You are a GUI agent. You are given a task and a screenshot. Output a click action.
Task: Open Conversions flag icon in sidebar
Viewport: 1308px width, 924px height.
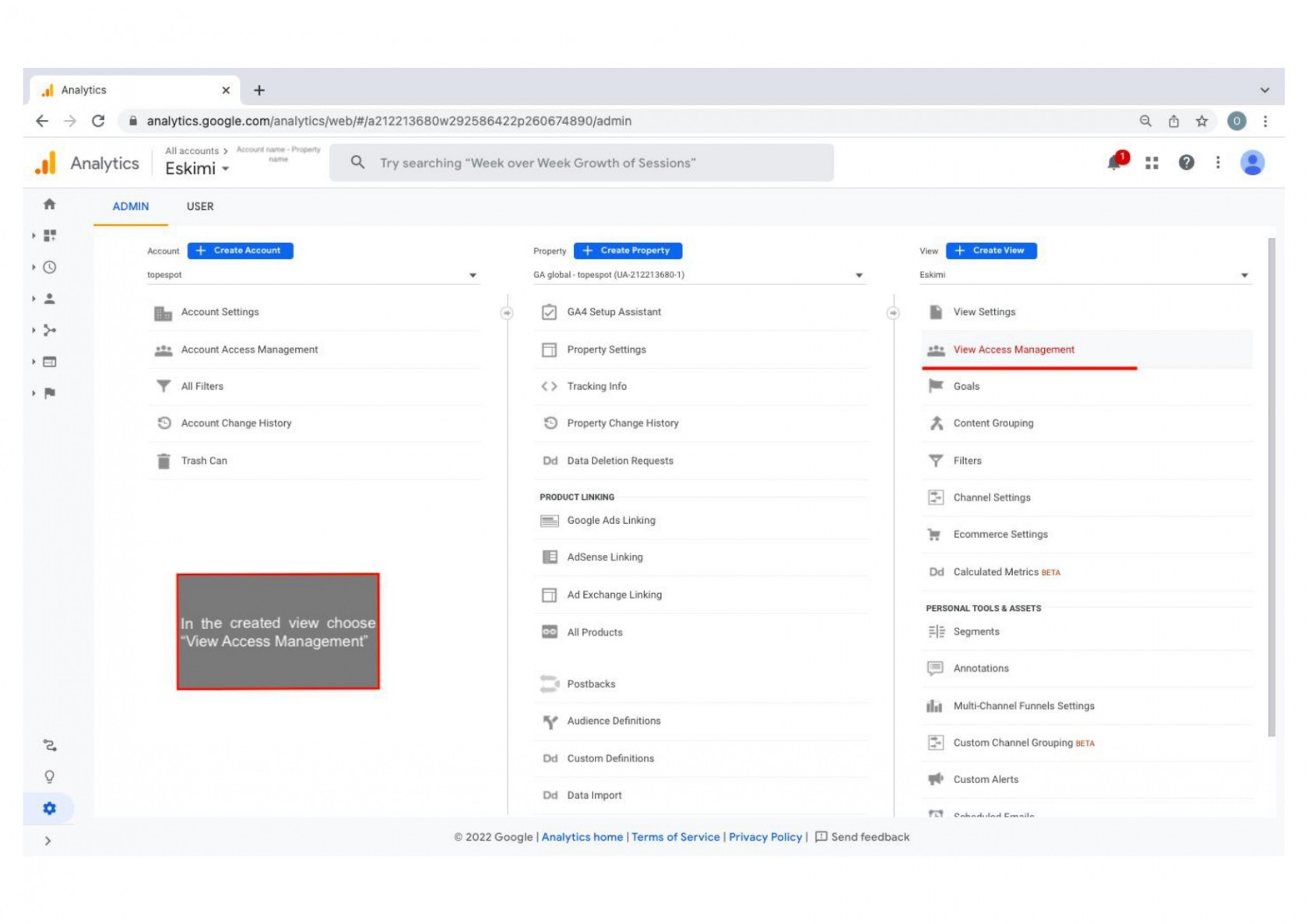click(x=50, y=393)
